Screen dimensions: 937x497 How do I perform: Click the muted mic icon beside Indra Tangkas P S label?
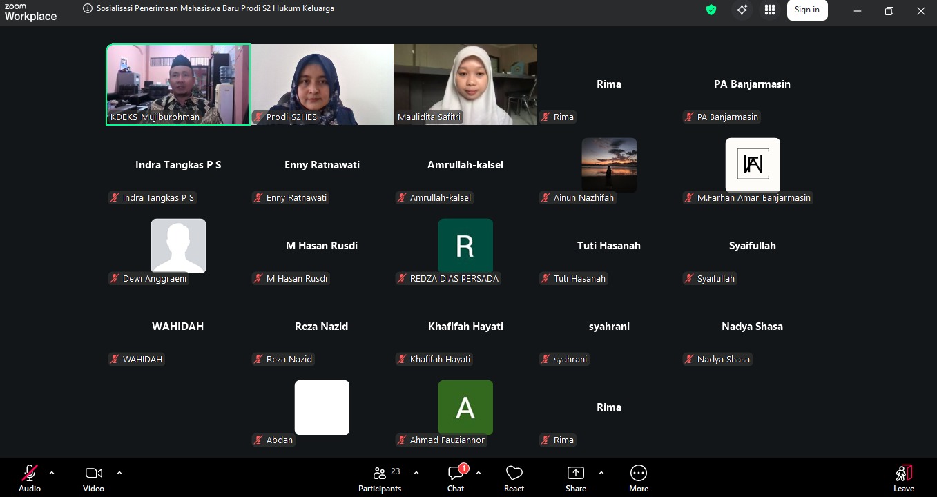pyautogui.click(x=115, y=198)
